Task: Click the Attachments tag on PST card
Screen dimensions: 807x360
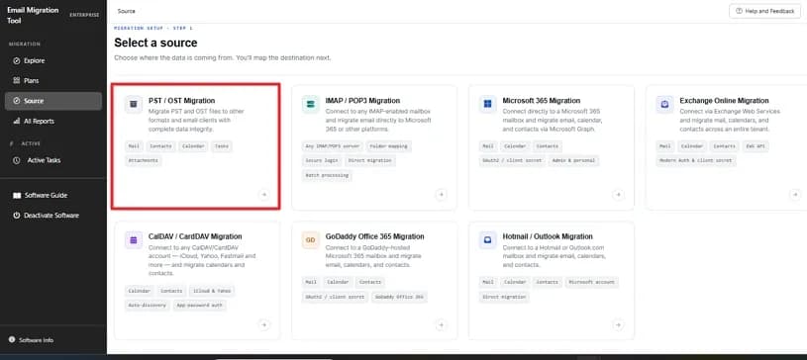Action: pos(144,161)
